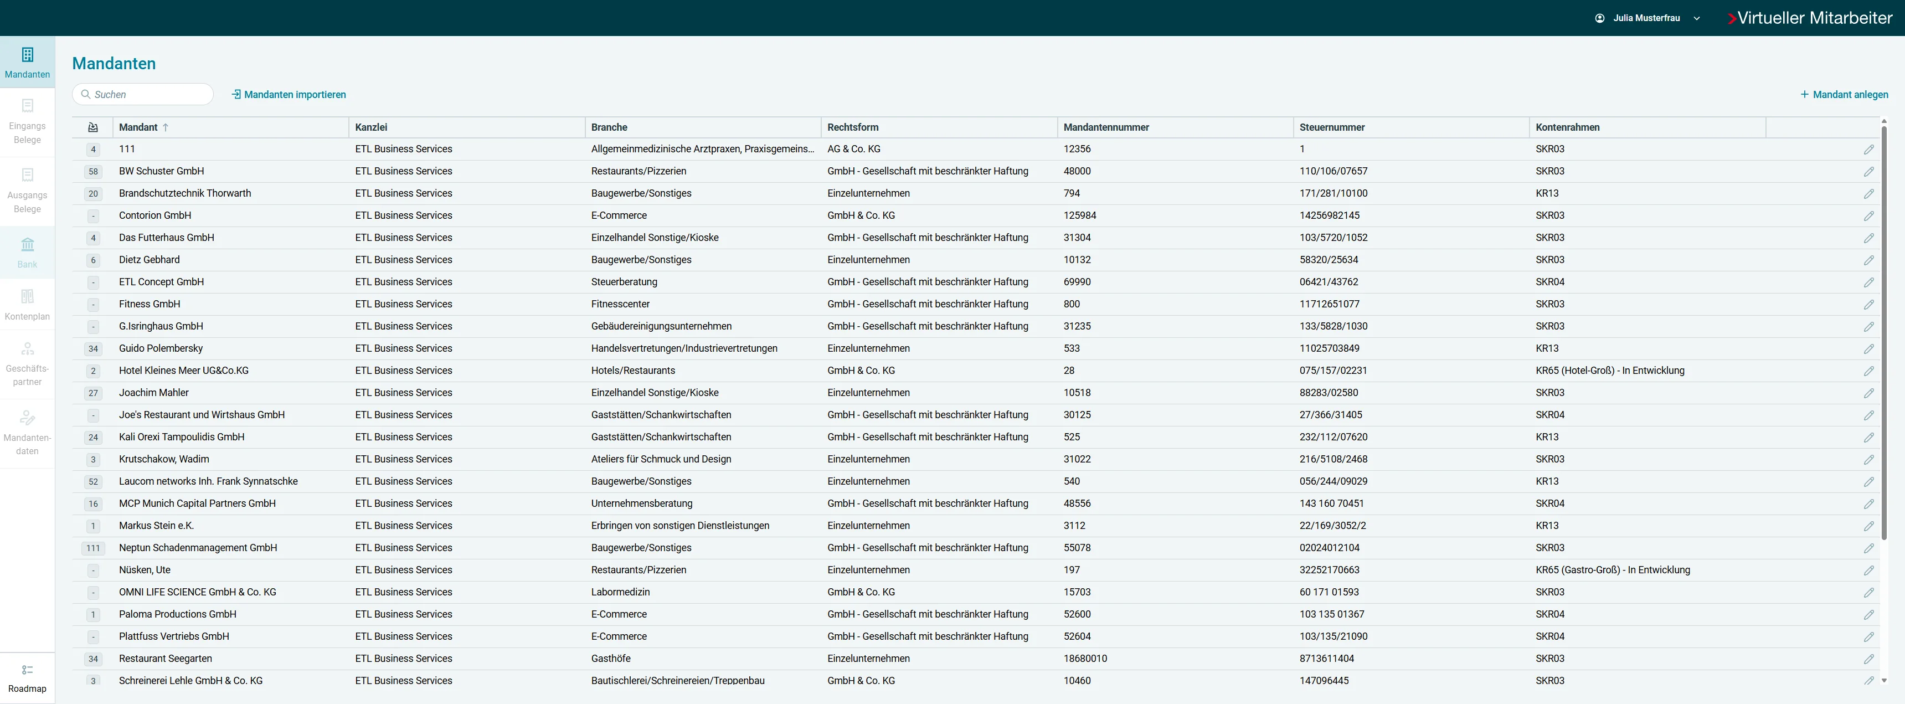
Task: Sort the table by the Branche column
Action: coord(609,127)
